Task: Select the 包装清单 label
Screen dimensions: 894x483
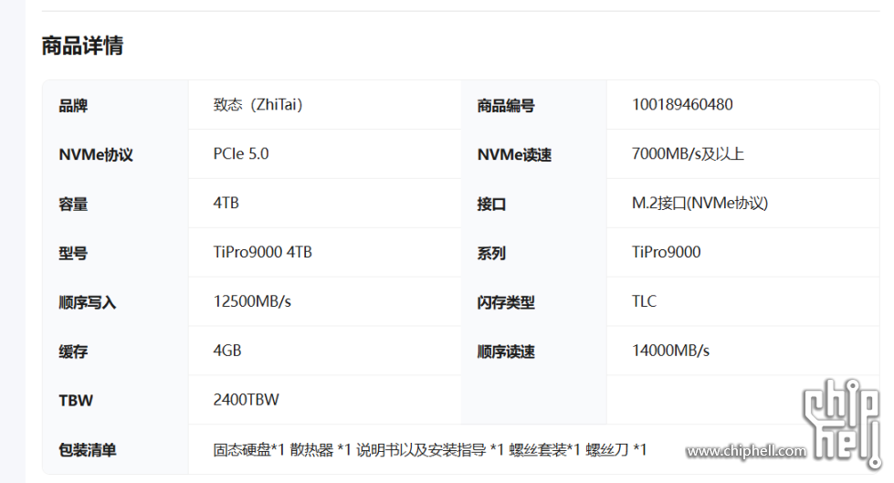Action: (x=88, y=450)
